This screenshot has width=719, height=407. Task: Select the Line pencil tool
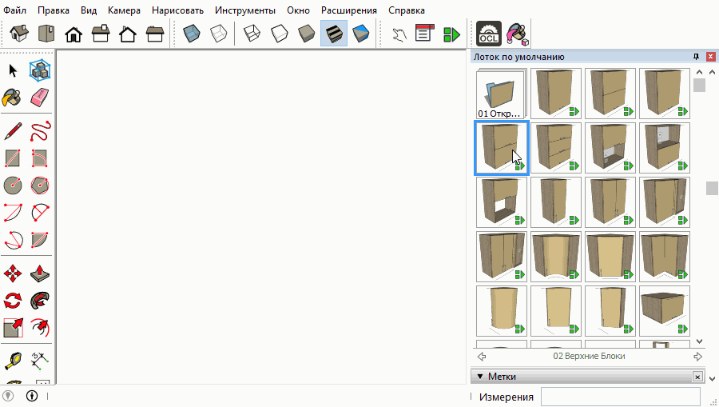(13, 131)
